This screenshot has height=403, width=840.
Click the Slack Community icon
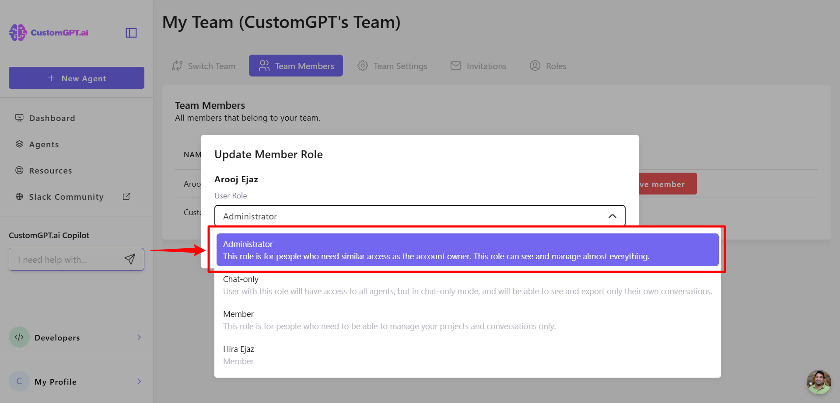pyautogui.click(x=19, y=196)
